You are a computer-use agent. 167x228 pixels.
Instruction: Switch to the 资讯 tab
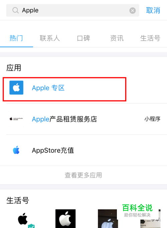(117, 38)
